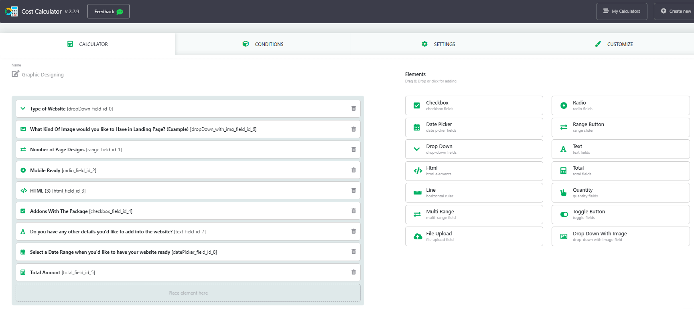
Task: Delete the Type of Website field
Action: pos(353,108)
